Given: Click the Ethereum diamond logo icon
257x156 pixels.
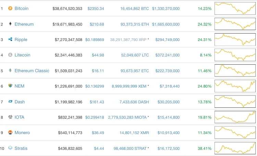Looking at the screenshot, I should [10, 24].
